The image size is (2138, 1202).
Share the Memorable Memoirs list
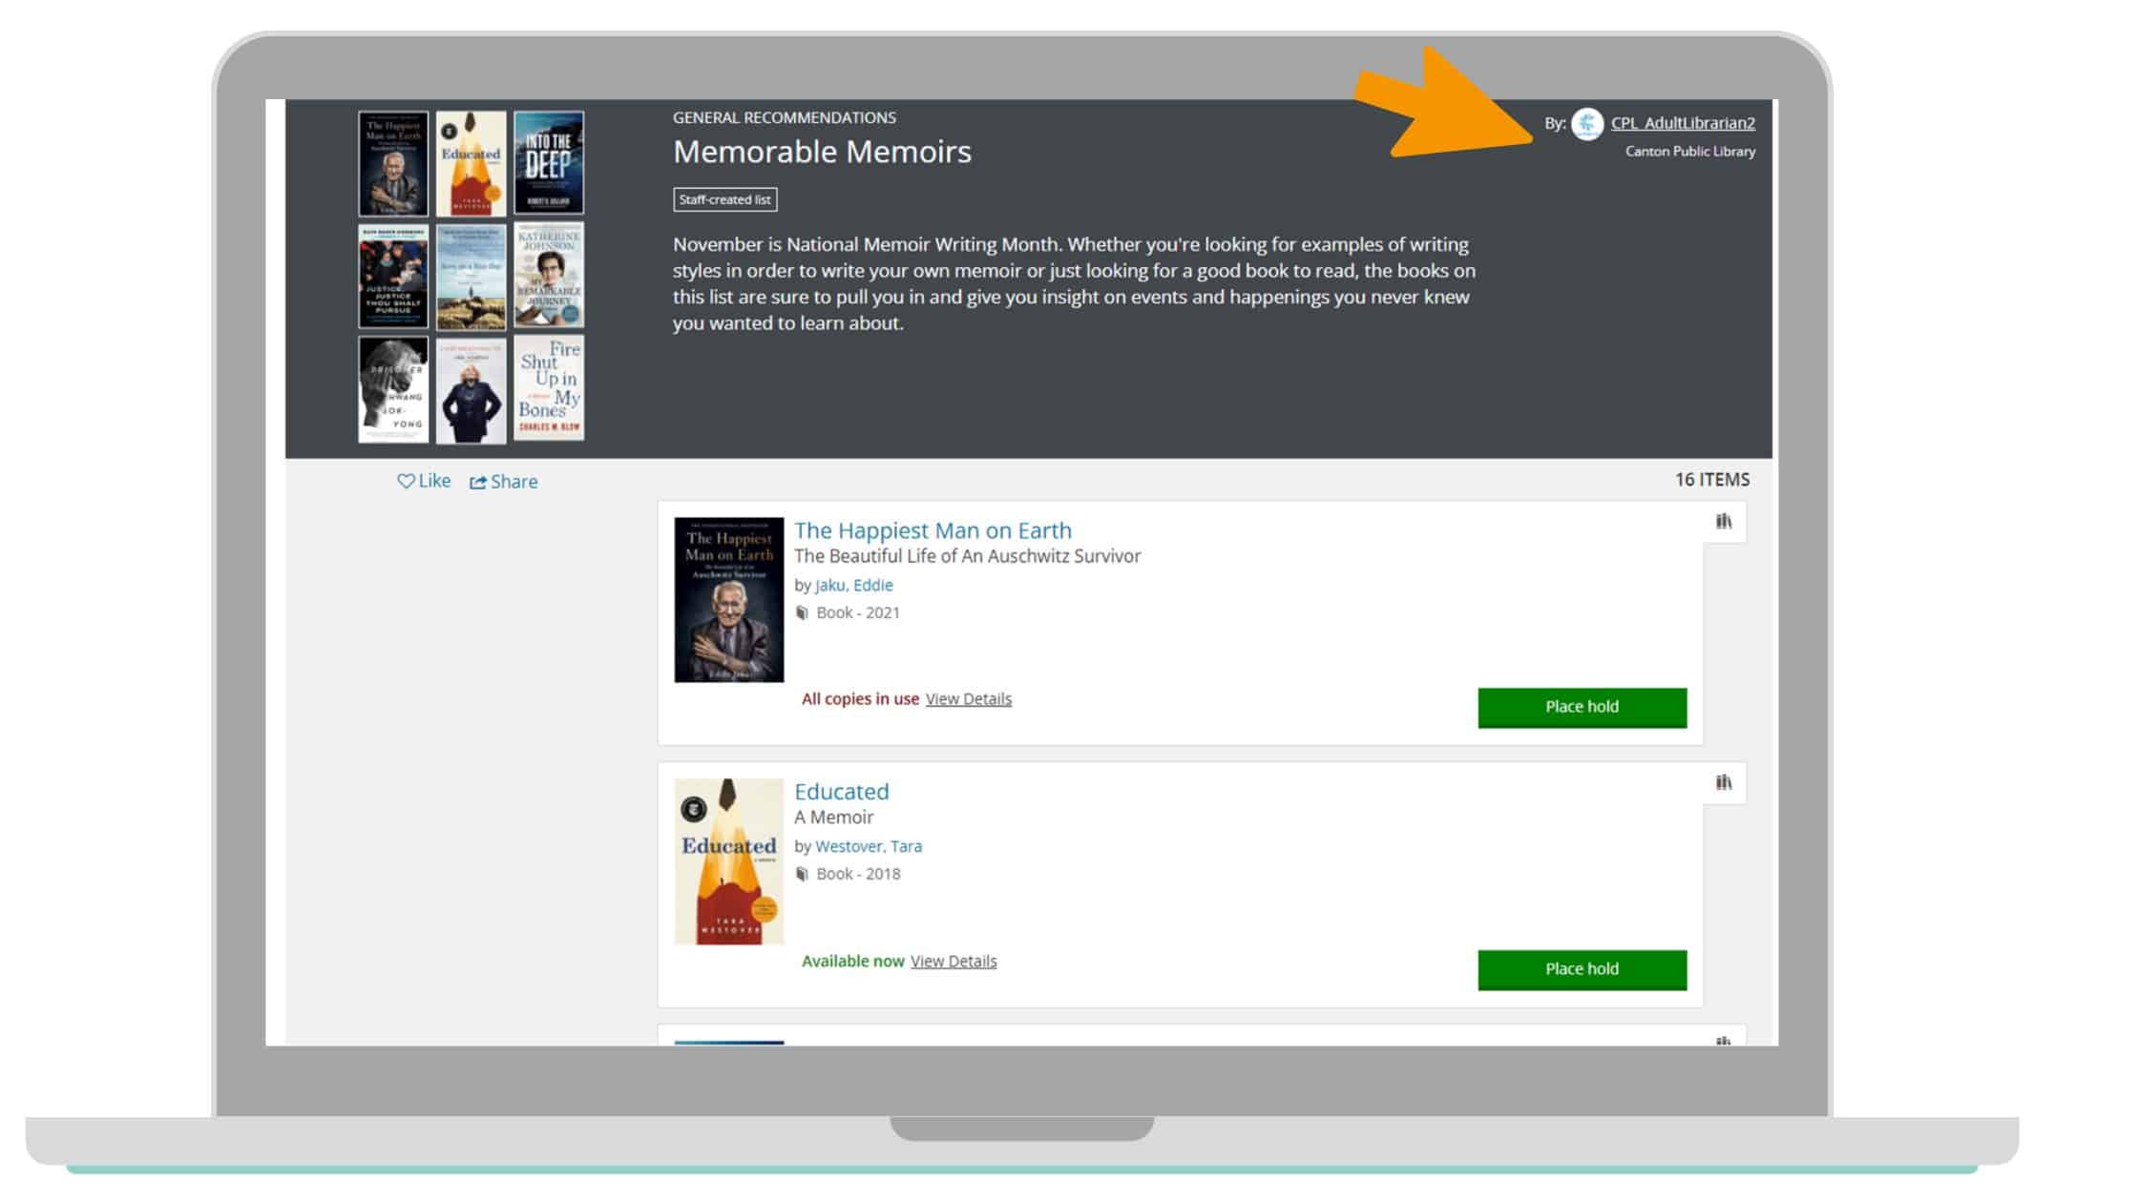[503, 482]
